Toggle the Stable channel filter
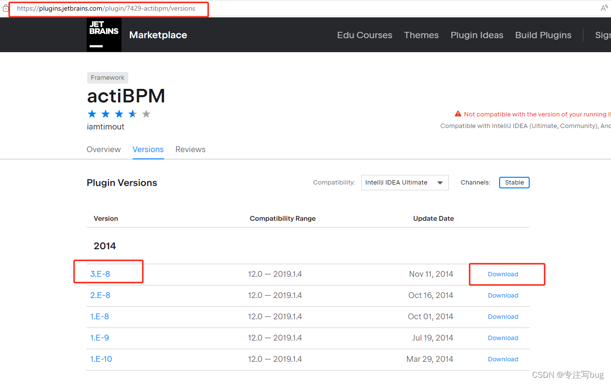 coord(514,183)
